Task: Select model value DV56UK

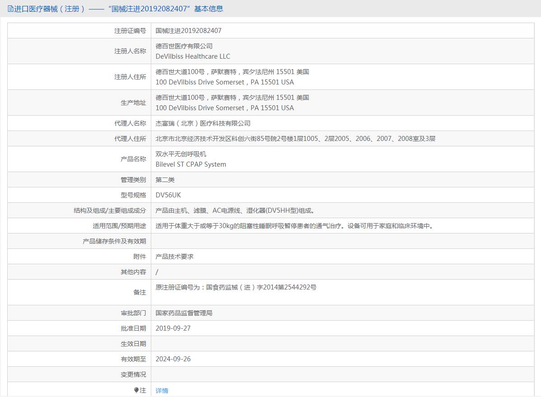Action: point(168,195)
